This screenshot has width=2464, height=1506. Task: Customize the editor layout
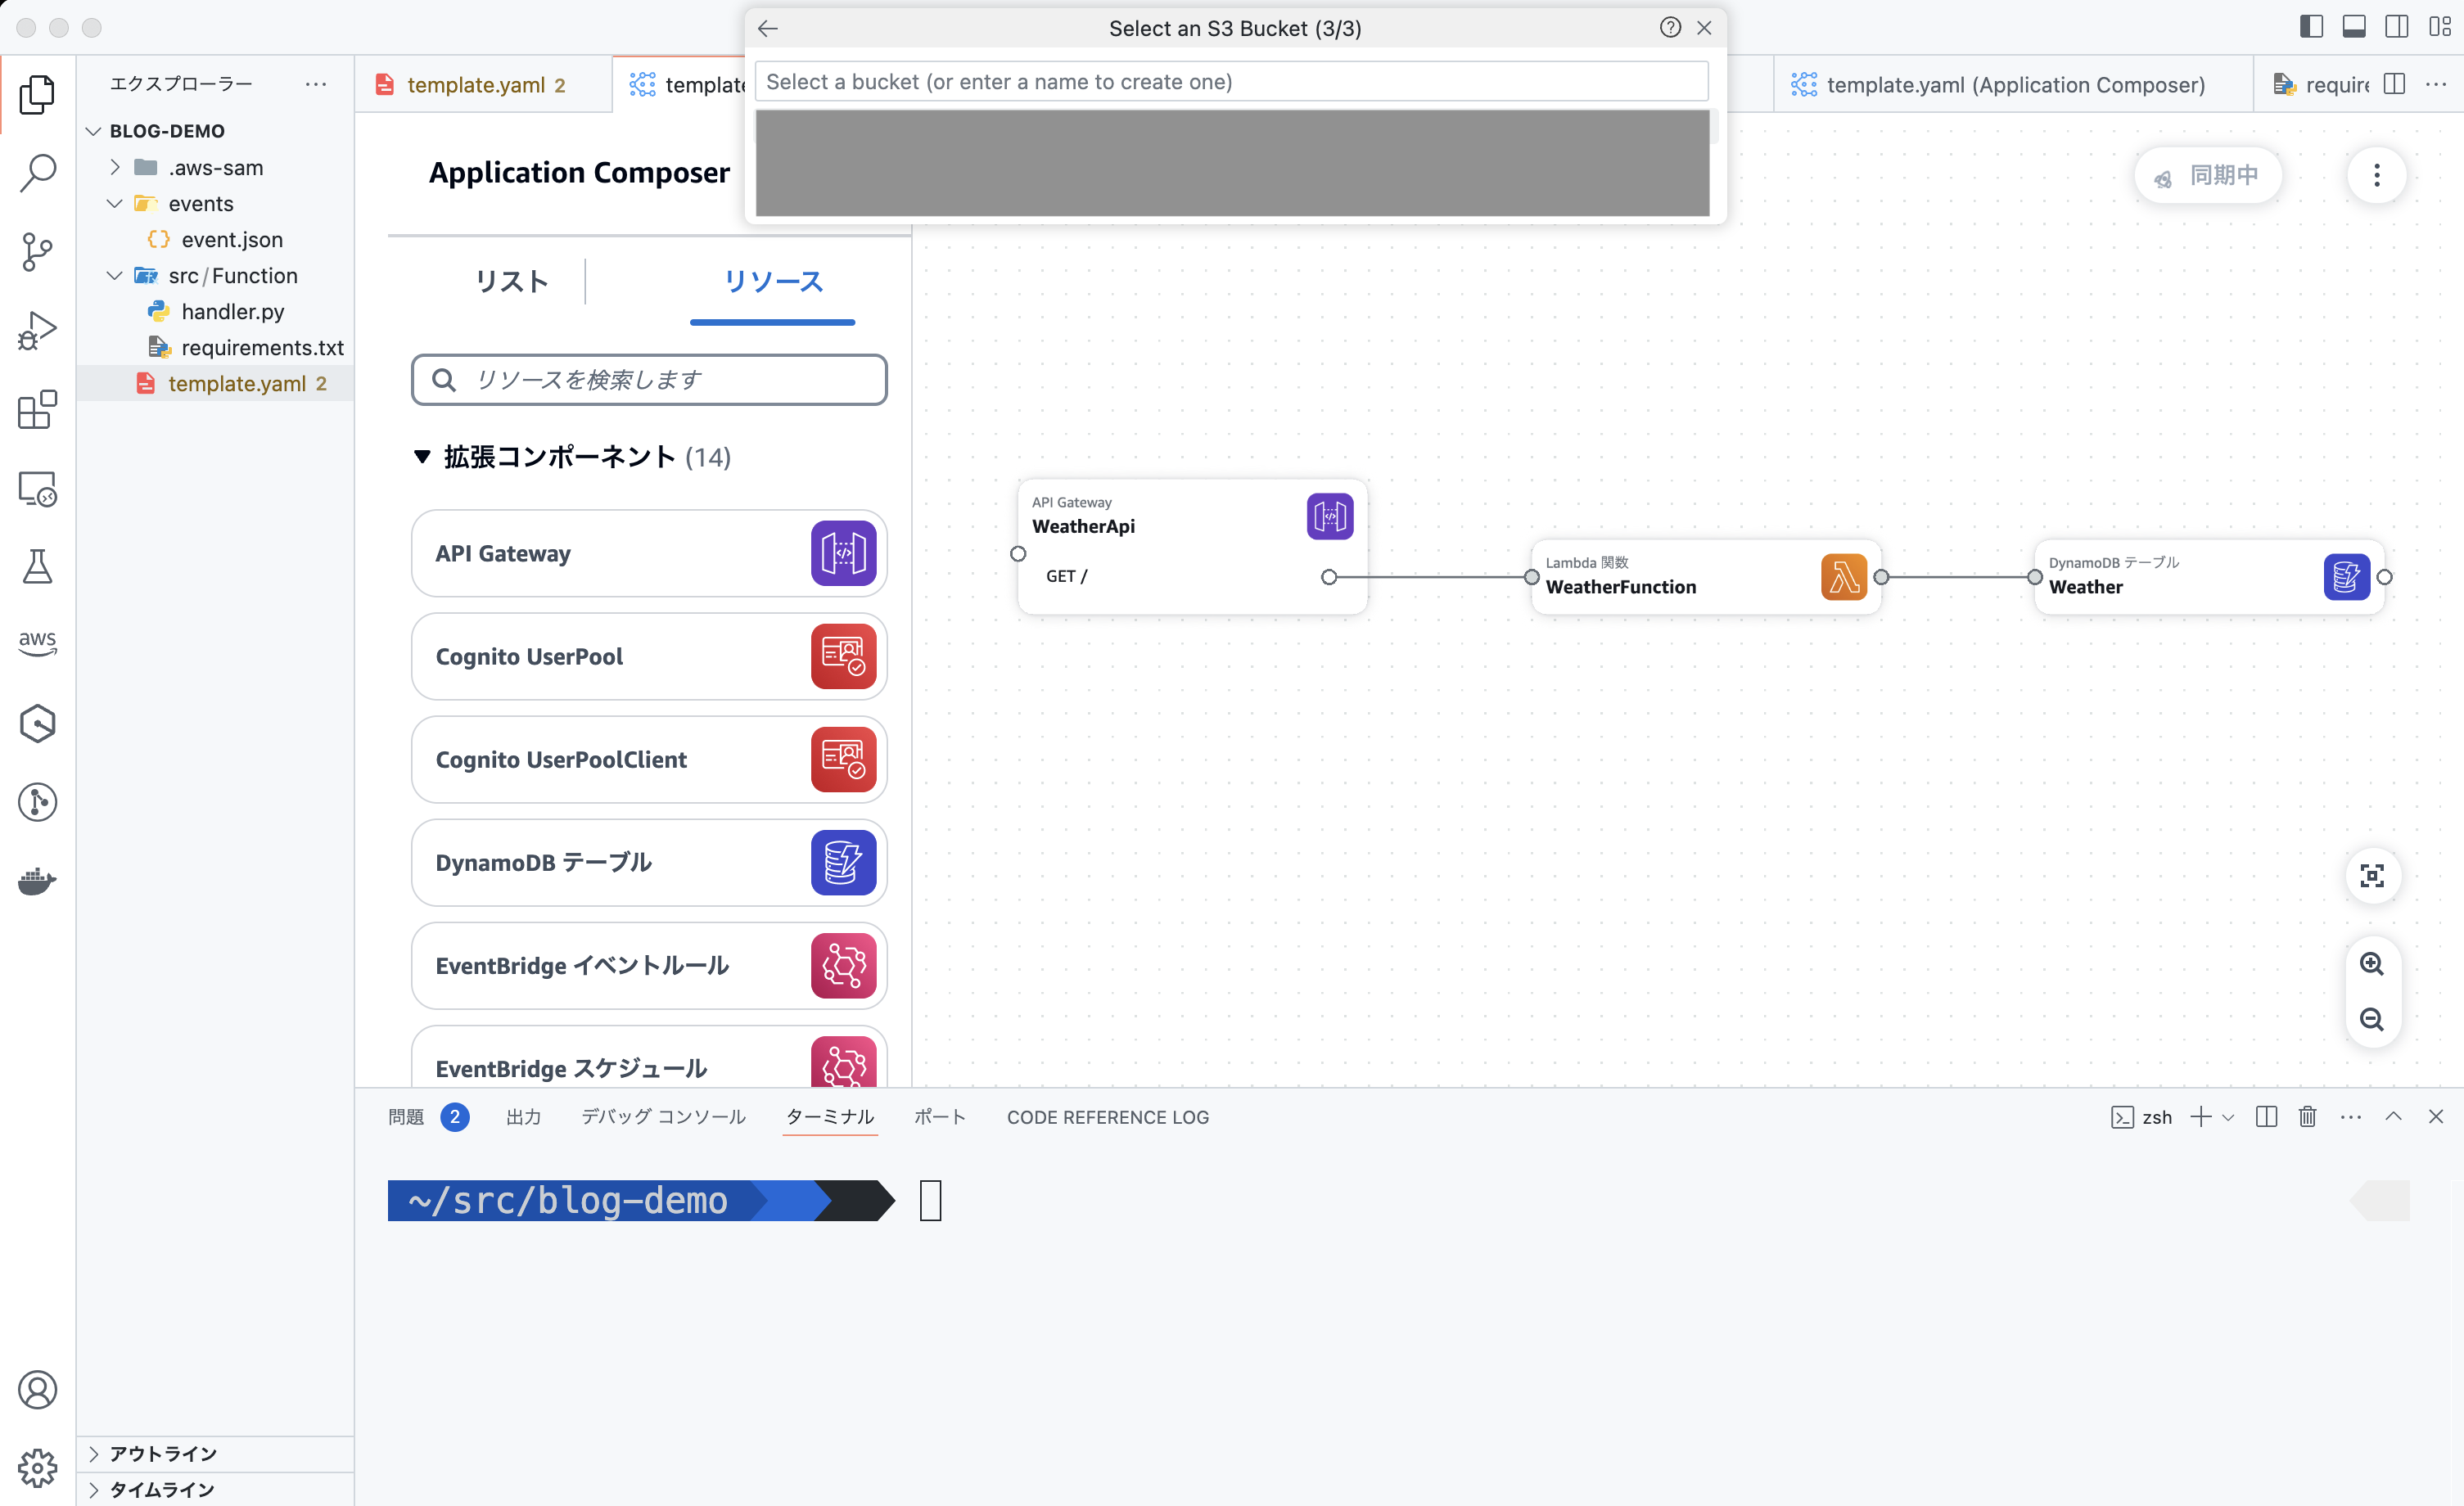pos(2440,27)
